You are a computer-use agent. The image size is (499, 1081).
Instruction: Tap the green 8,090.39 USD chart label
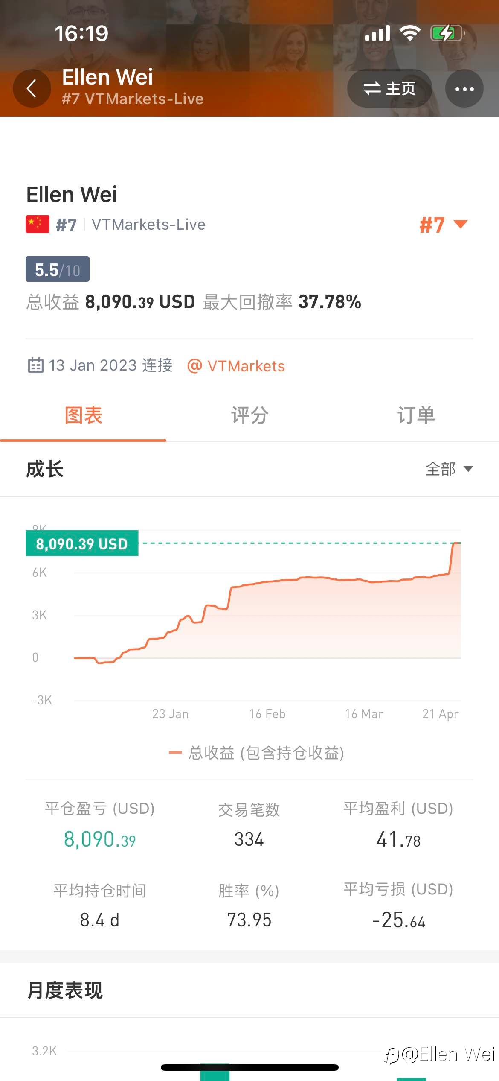[x=82, y=543]
